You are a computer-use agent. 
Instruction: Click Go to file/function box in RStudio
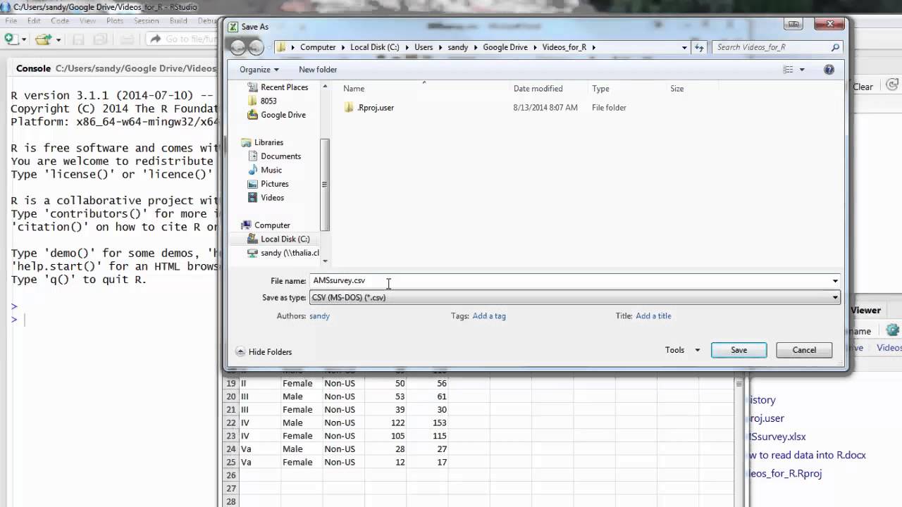coord(183,39)
